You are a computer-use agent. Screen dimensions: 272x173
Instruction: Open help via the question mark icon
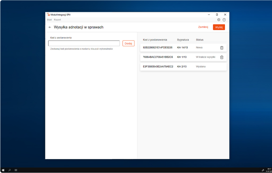224,20
